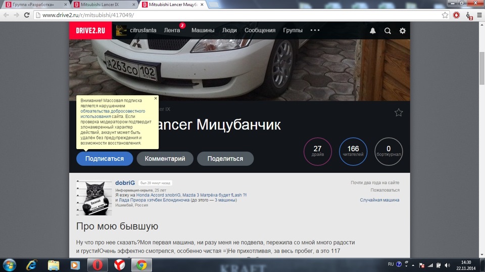Open the network signal tray icon
This screenshot has height=272, width=485.
430,265
